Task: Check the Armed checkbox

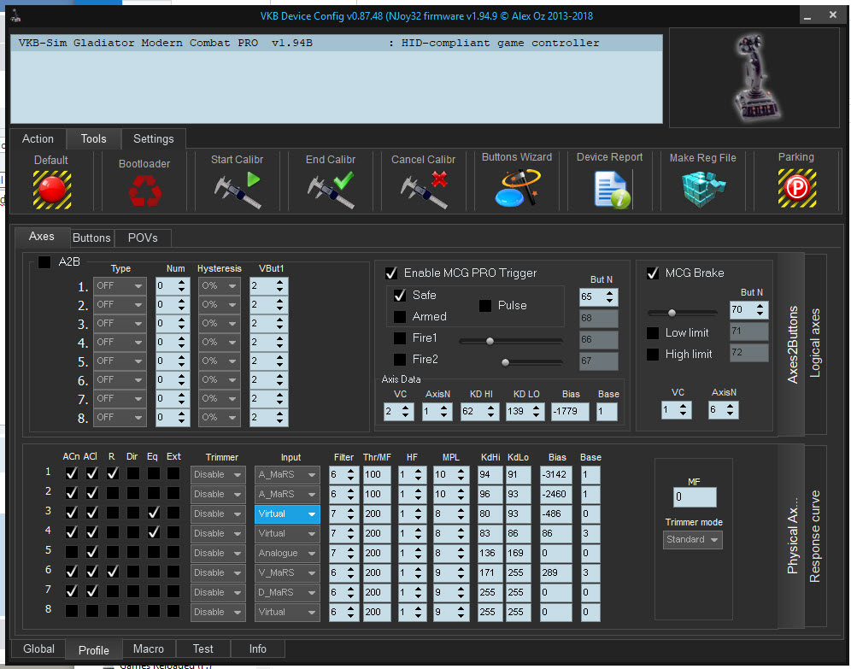Action: click(x=400, y=316)
